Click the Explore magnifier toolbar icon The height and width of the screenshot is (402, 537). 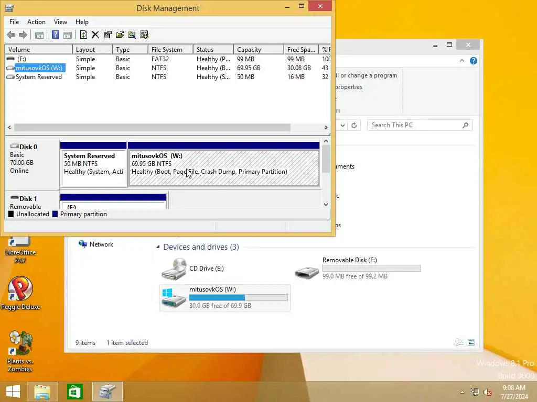[132, 35]
